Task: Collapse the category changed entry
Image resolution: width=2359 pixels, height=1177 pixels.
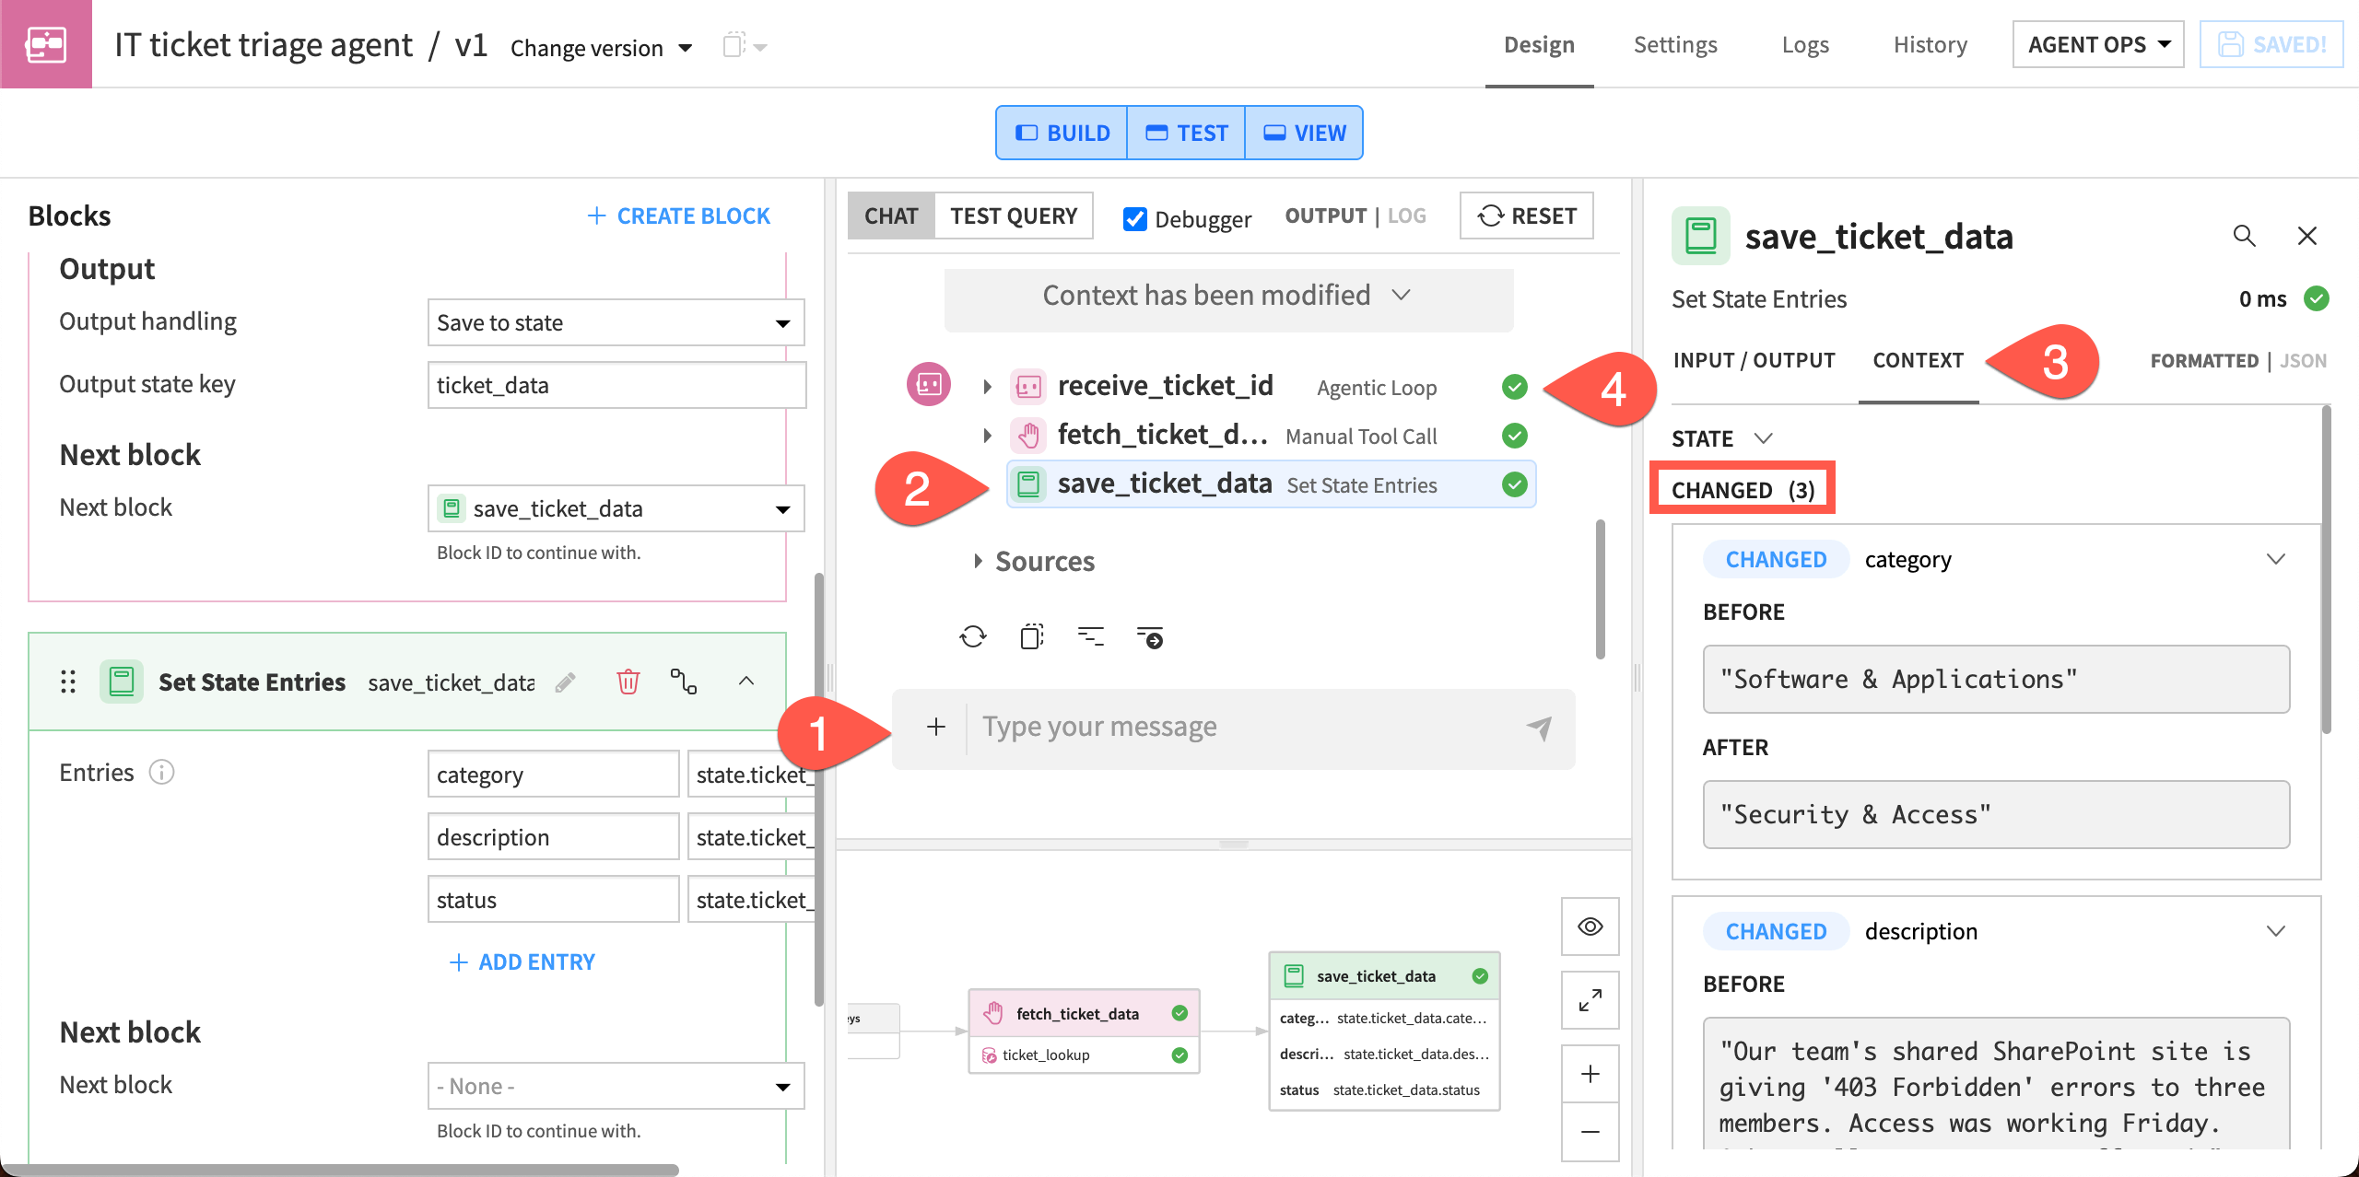Action: pyautogui.click(x=2275, y=559)
